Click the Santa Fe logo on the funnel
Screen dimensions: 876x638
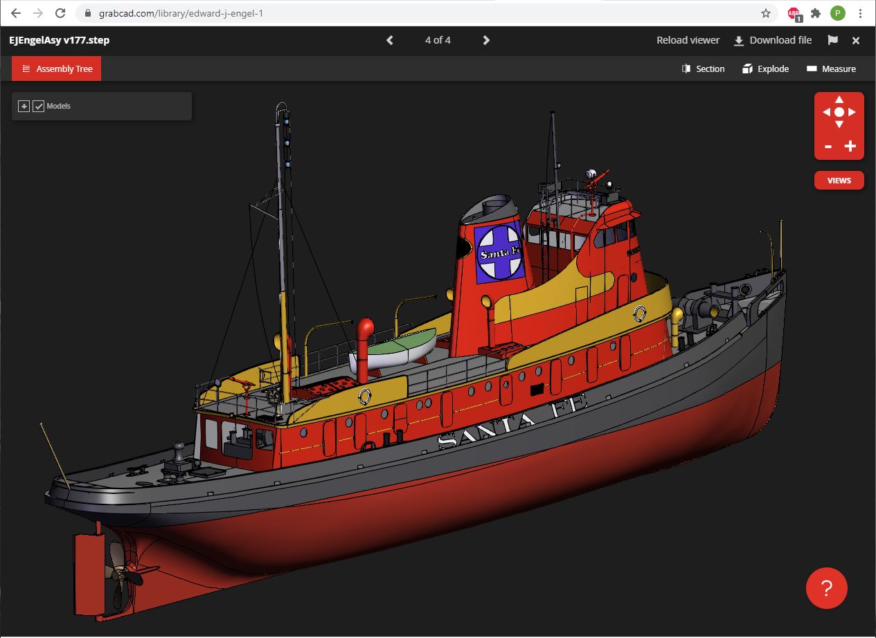tap(500, 253)
